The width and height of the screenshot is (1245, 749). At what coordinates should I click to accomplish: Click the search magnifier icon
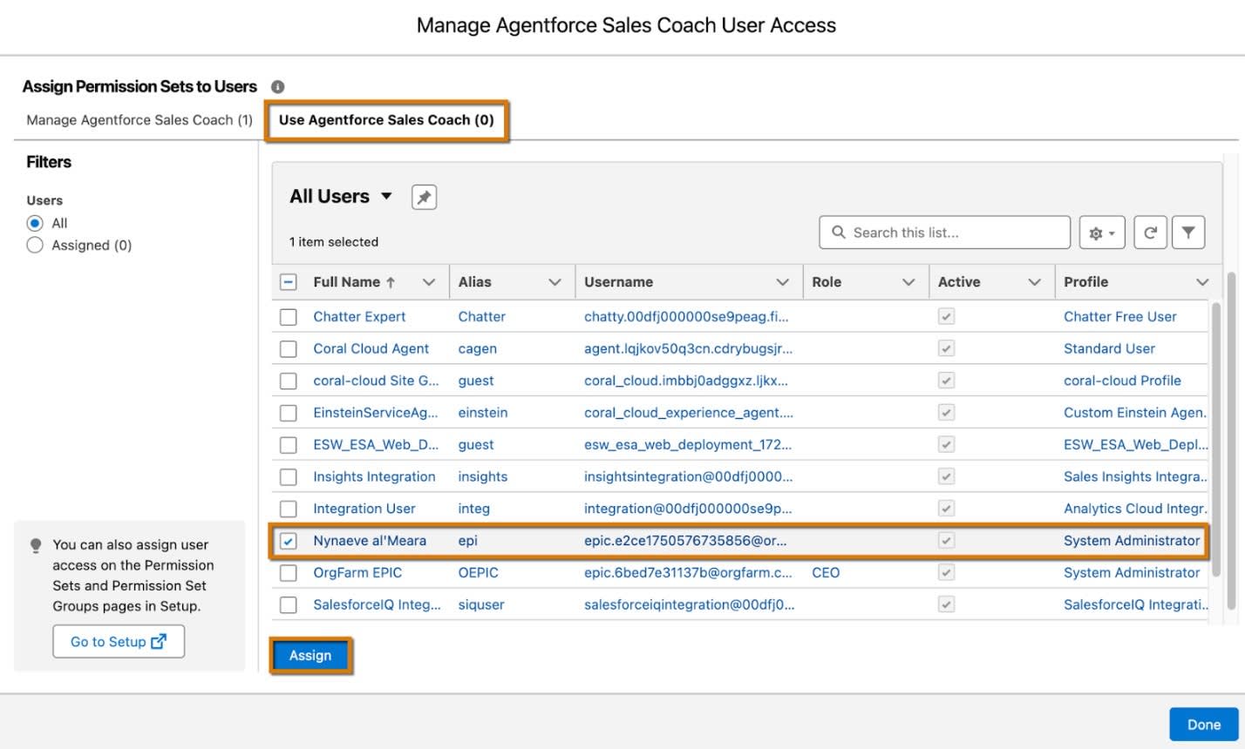839,233
